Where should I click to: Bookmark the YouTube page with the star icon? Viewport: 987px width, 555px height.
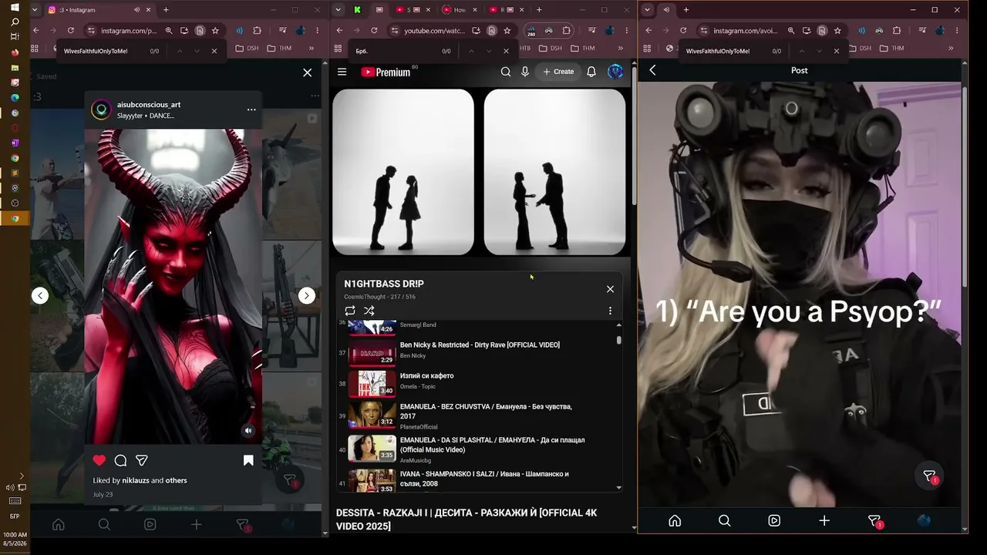pos(507,31)
